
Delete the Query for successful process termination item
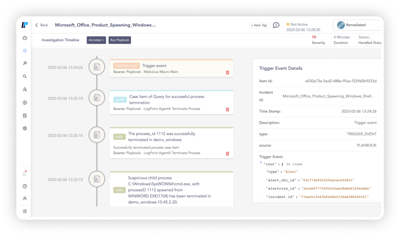point(227,110)
